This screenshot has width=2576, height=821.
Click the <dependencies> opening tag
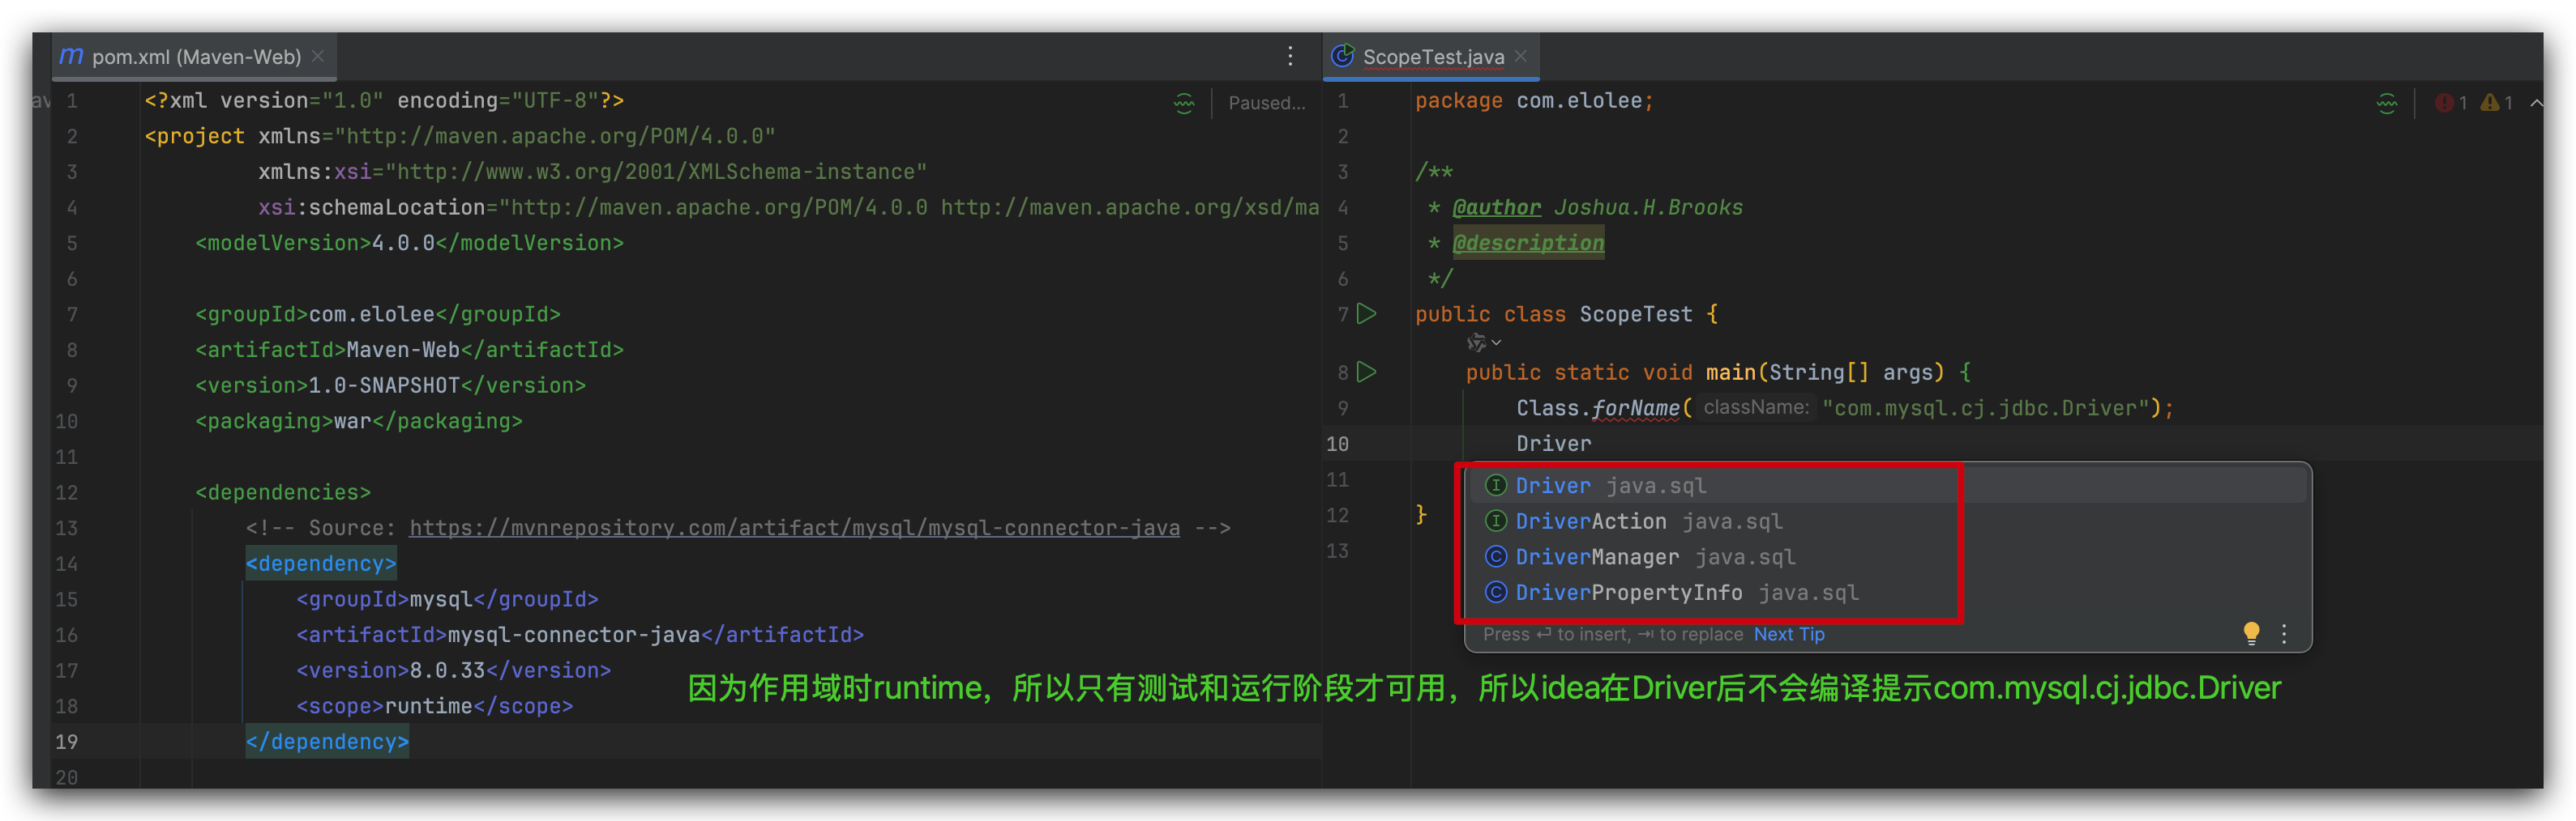point(283,492)
